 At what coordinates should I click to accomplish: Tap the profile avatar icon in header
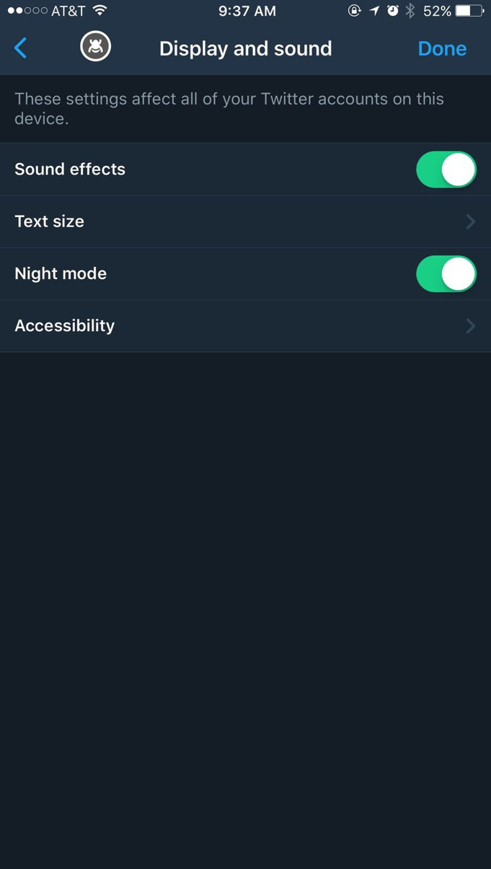click(x=95, y=48)
